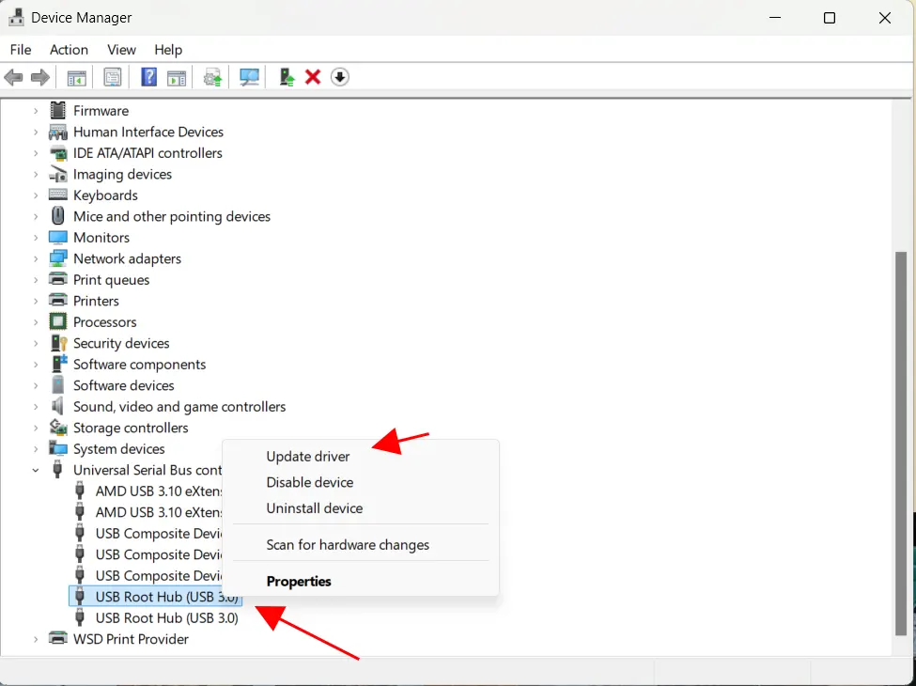Screen dimensions: 916x686
Task: Scan for hardware changes using the toolbar icon
Action: click(248, 76)
